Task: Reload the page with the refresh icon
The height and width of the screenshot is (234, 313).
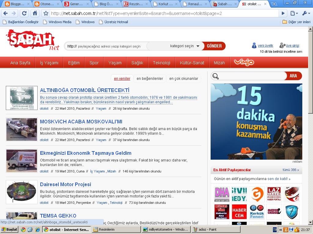Action: click(x=24, y=13)
